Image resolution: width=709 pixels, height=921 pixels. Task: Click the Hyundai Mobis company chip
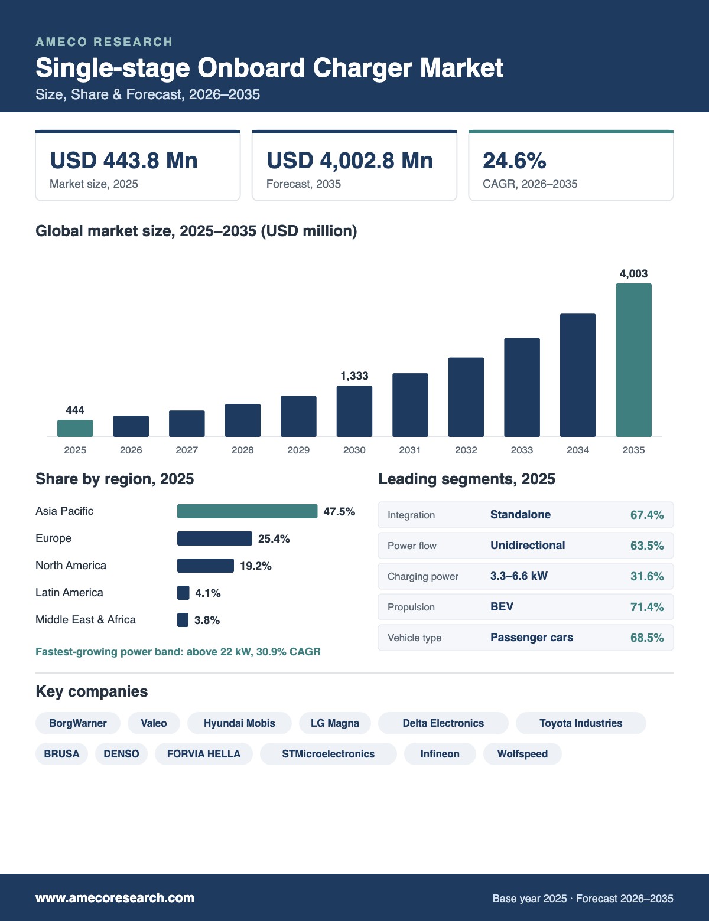coord(239,723)
